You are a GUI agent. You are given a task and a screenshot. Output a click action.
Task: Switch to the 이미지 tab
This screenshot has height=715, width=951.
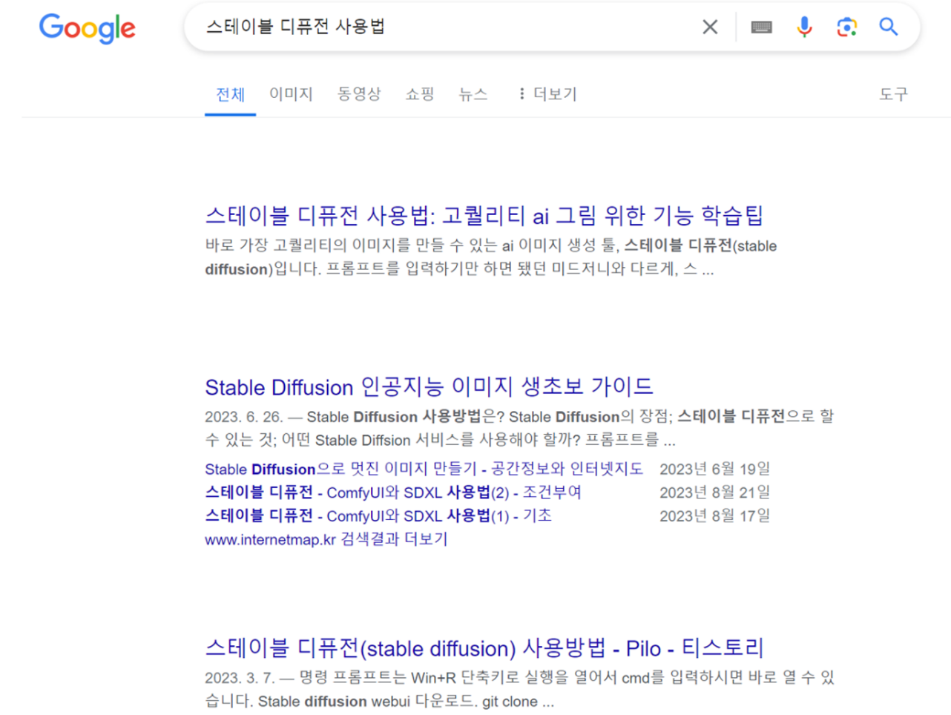tap(291, 94)
